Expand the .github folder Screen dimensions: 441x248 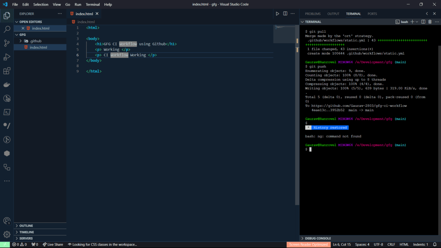(x=35, y=41)
